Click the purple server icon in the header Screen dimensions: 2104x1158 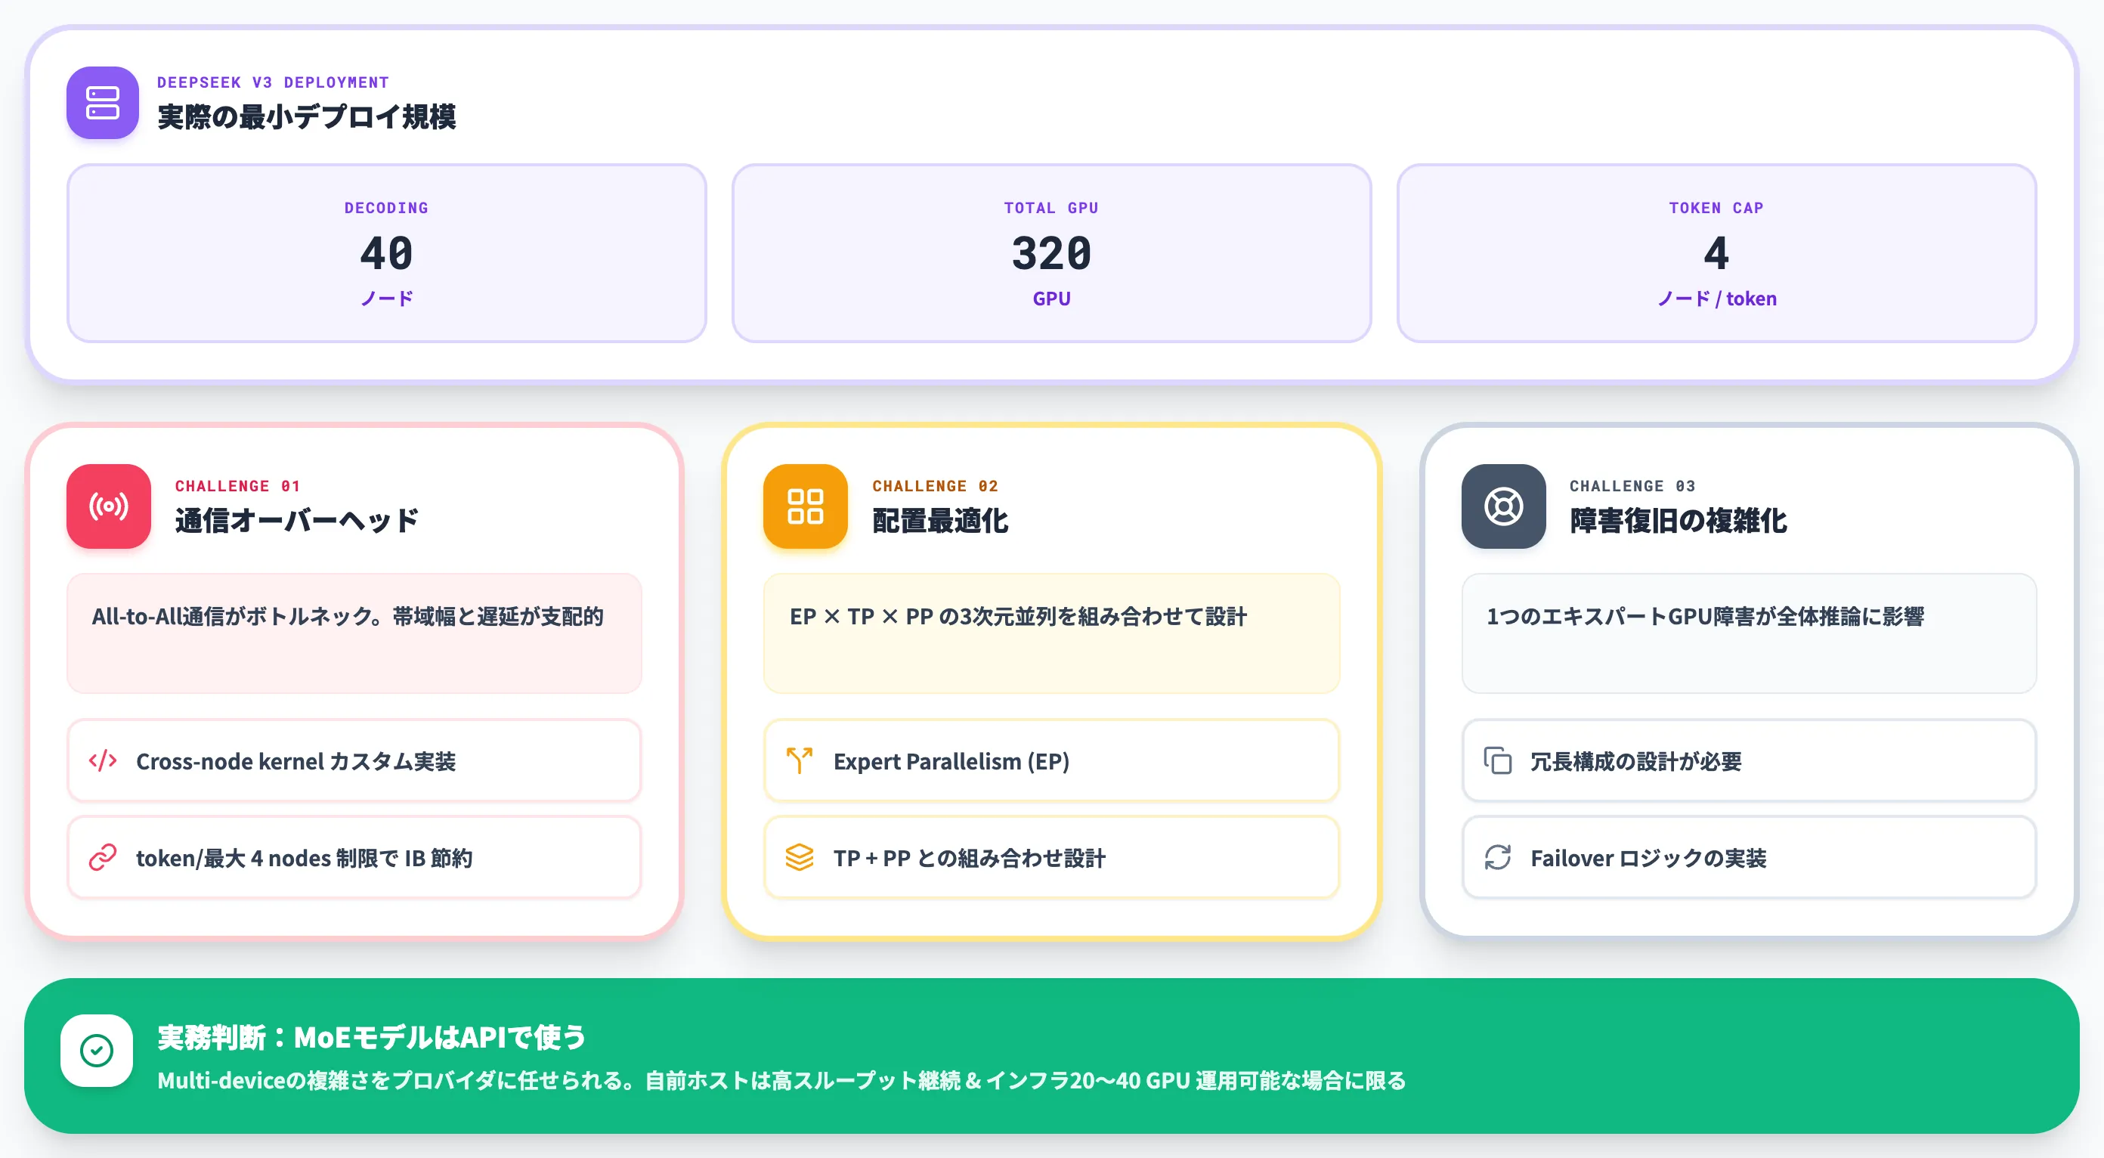coord(103,103)
